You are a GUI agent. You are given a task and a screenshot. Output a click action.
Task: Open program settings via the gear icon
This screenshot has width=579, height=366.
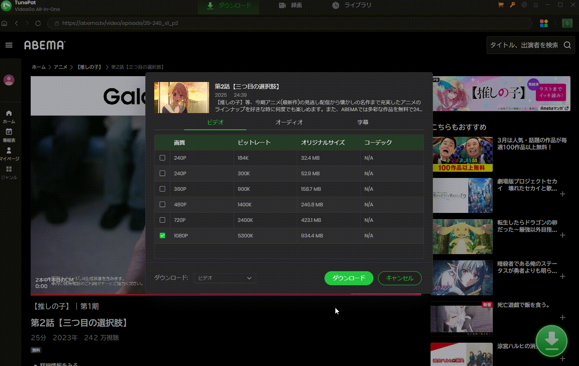[x=524, y=5]
